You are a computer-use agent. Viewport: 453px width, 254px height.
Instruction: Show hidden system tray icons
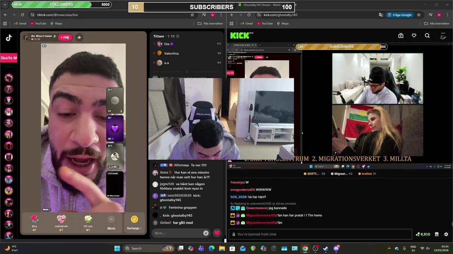pyautogui.click(x=389, y=248)
